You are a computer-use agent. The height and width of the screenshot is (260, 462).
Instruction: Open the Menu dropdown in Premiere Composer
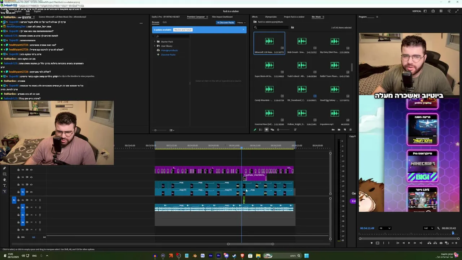pos(241,22)
